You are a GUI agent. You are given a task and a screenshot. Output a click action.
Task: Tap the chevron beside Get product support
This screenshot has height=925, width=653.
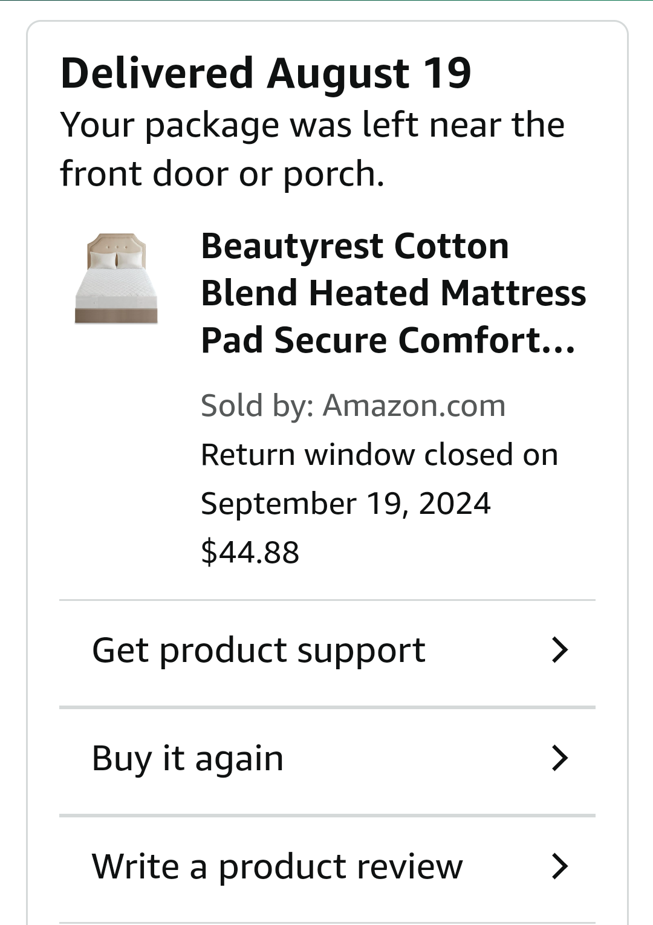(x=560, y=650)
